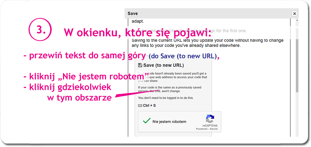Click the circled number 3 step badge

click(40, 30)
